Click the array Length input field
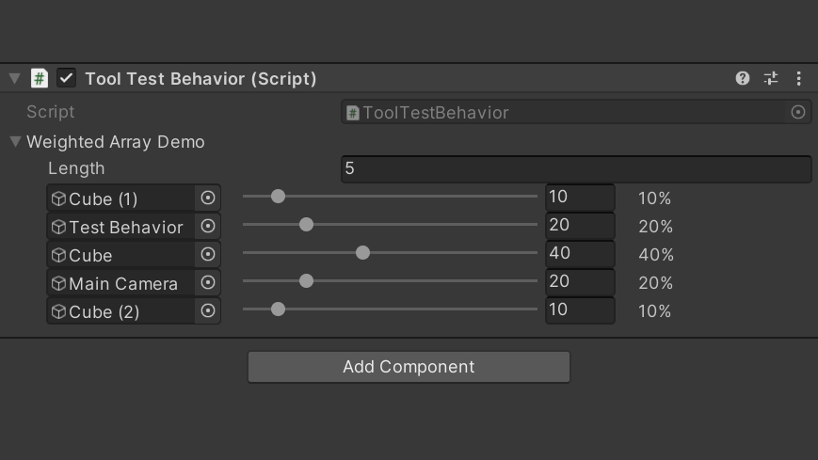The height and width of the screenshot is (460, 818). (575, 168)
